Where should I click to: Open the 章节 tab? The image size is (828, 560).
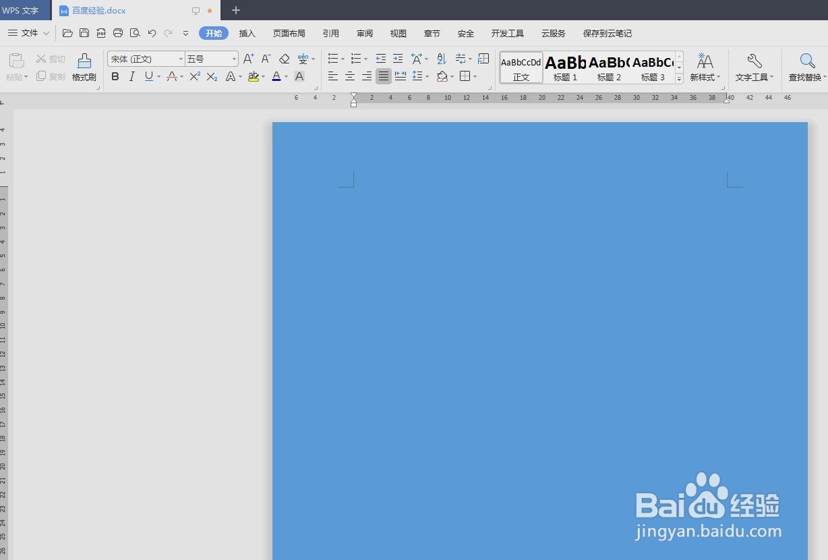click(432, 33)
